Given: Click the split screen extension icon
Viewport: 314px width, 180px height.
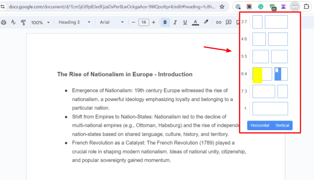Looking at the screenshot, I should pyautogui.click(x=295, y=6).
